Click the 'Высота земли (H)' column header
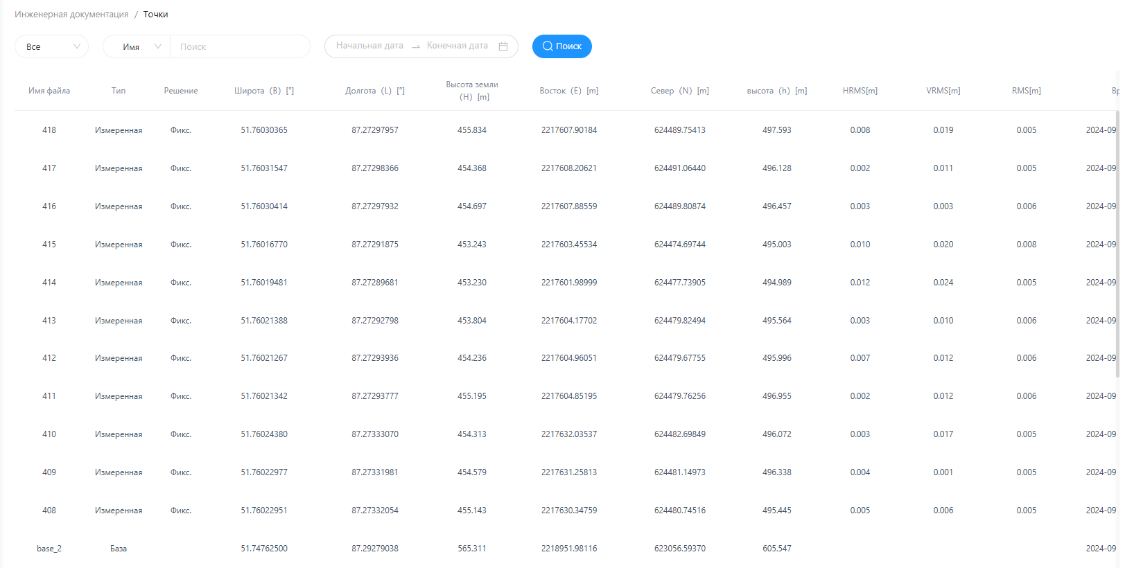 [472, 91]
